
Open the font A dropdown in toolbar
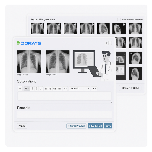(27, 88)
